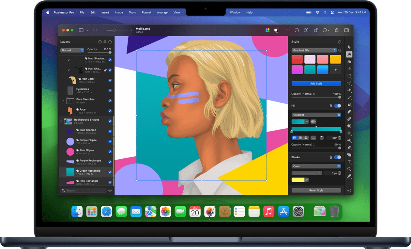The image size is (411, 249).
Task: Open the blend mode dropdown showing Normal
Action: (x=72, y=50)
